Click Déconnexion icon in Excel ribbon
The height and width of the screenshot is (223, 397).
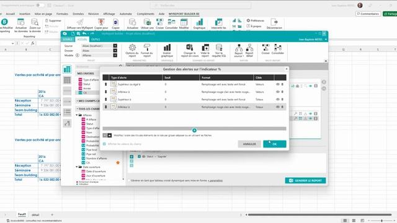click(274, 22)
